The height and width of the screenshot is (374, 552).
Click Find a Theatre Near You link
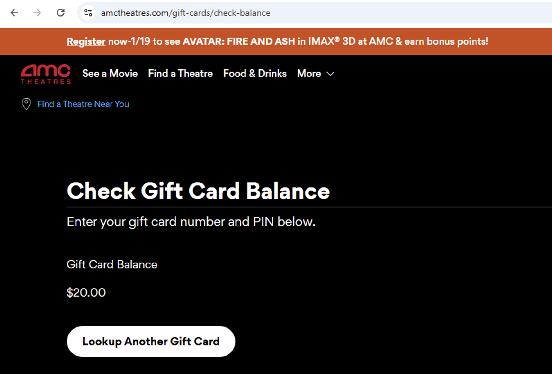[83, 104]
